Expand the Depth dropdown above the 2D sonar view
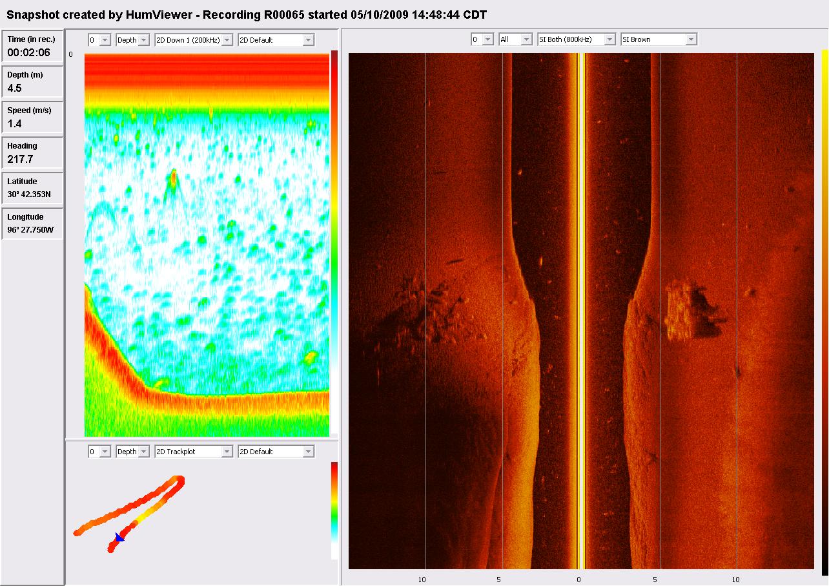The width and height of the screenshot is (829, 586). [x=133, y=40]
